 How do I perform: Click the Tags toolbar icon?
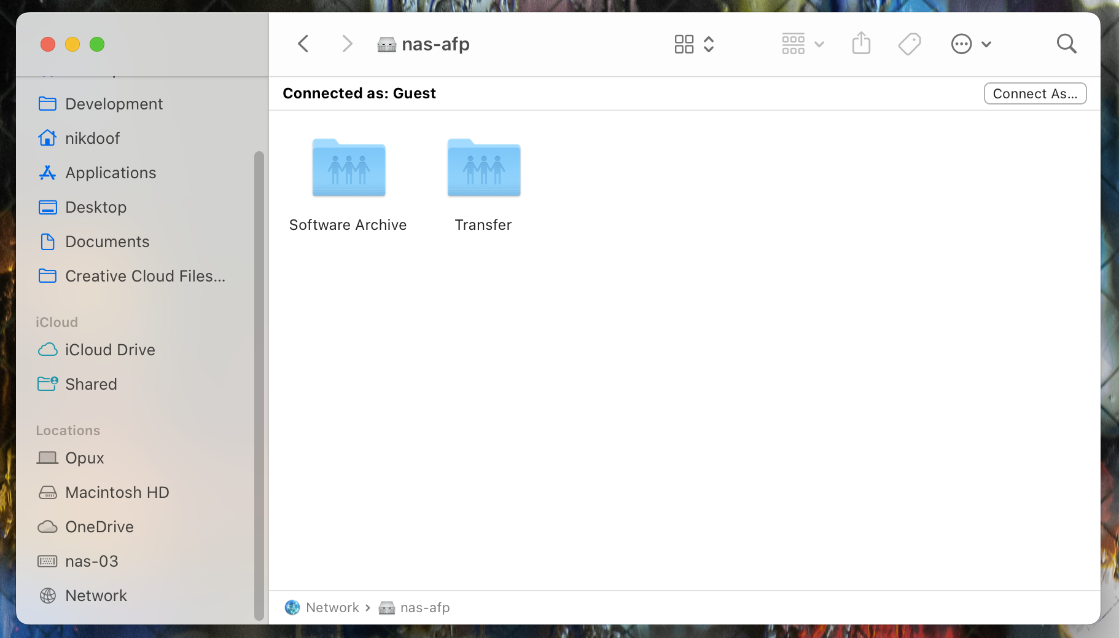tap(909, 44)
